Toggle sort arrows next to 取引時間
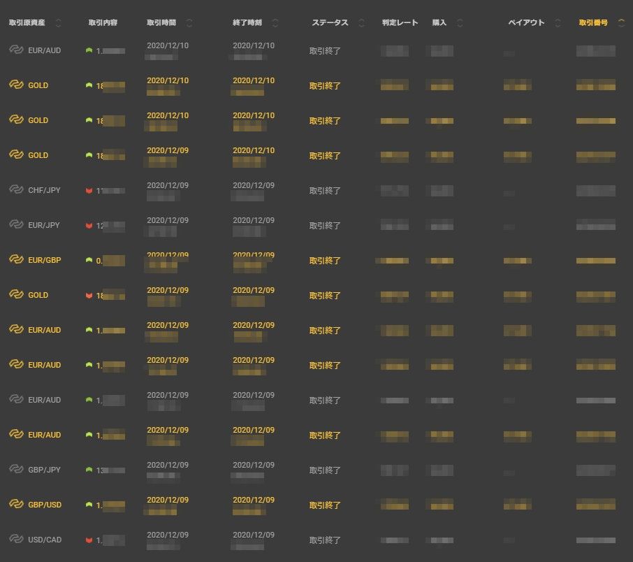Image resolution: width=633 pixels, height=562 pixels. 189,23
